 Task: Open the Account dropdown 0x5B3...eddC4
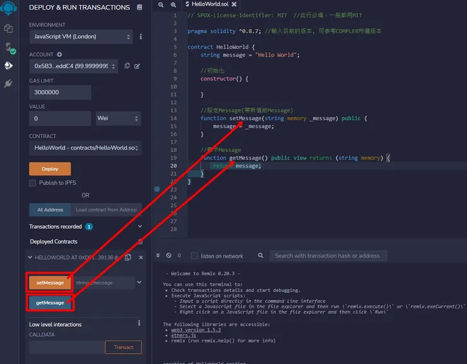pos(74,66)
